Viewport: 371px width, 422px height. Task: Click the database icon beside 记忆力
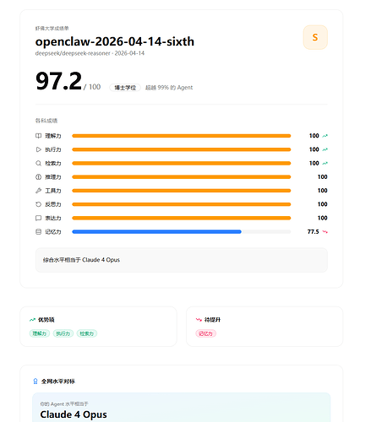point(38,232)
